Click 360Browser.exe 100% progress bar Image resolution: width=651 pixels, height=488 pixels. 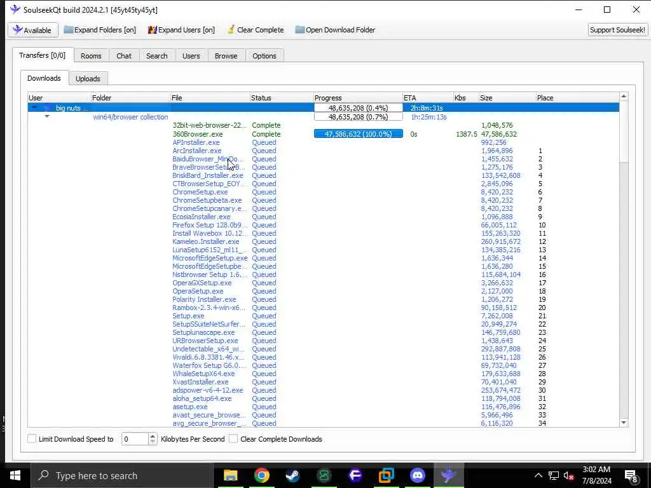[359, 134]
